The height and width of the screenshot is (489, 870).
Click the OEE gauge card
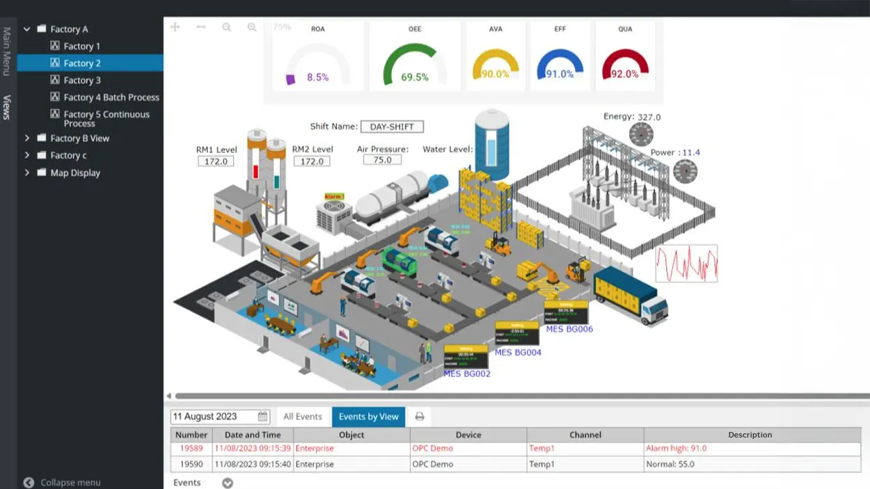415,56
